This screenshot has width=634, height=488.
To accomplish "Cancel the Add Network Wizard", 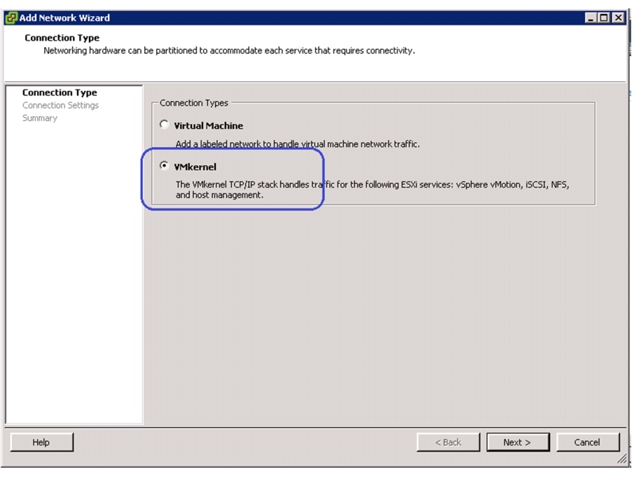I will [x=588, y=442].
